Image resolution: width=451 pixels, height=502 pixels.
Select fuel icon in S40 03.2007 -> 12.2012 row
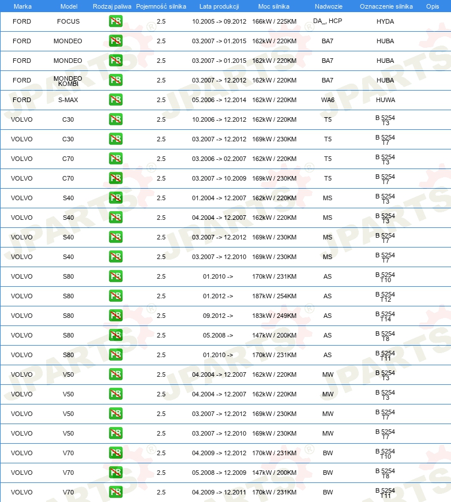coord(115,237)
